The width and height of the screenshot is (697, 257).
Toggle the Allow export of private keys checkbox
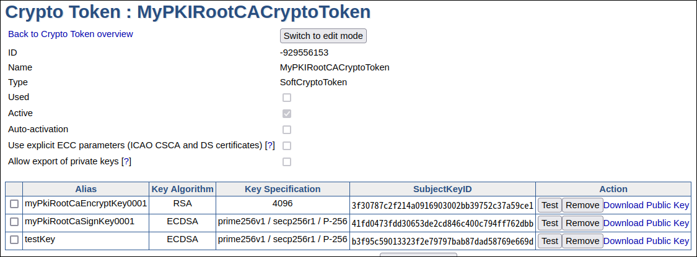pos(287,162)
